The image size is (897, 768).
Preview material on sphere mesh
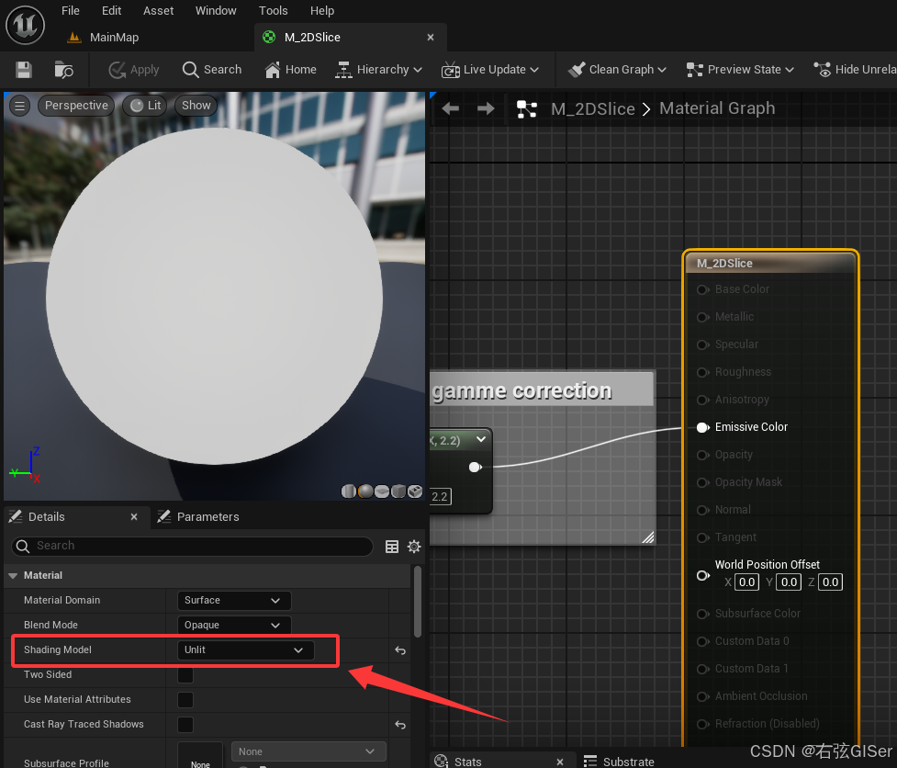pyautogui.click(x=365, y=491)
